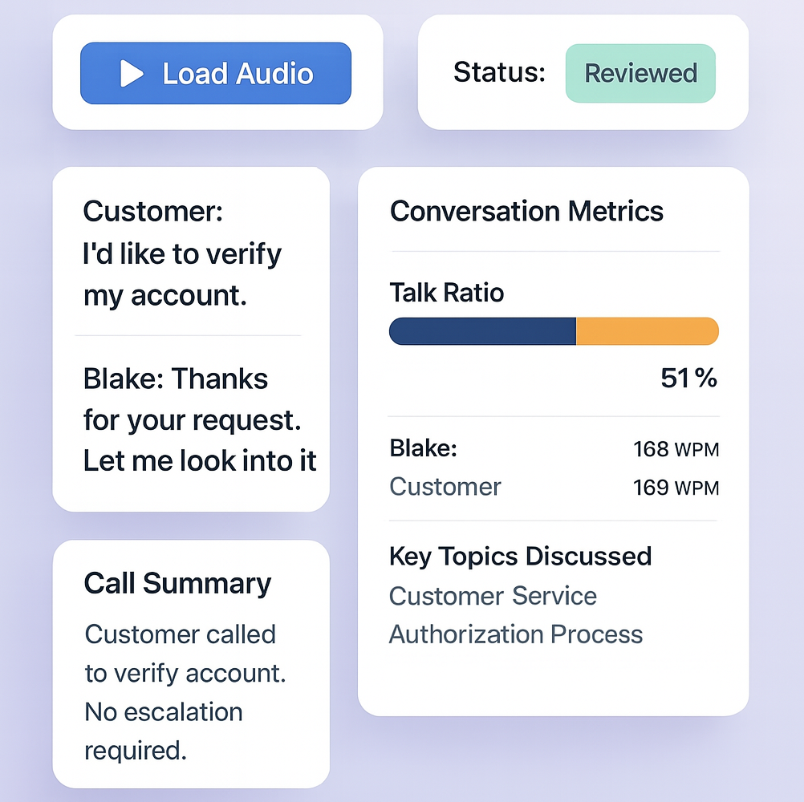Click the 51% talk ratio value
This screenshot has height=802, width=804.
coord(688,378)
